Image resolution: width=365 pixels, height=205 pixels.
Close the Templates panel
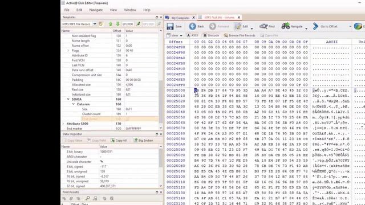click(x=161, y=18)
